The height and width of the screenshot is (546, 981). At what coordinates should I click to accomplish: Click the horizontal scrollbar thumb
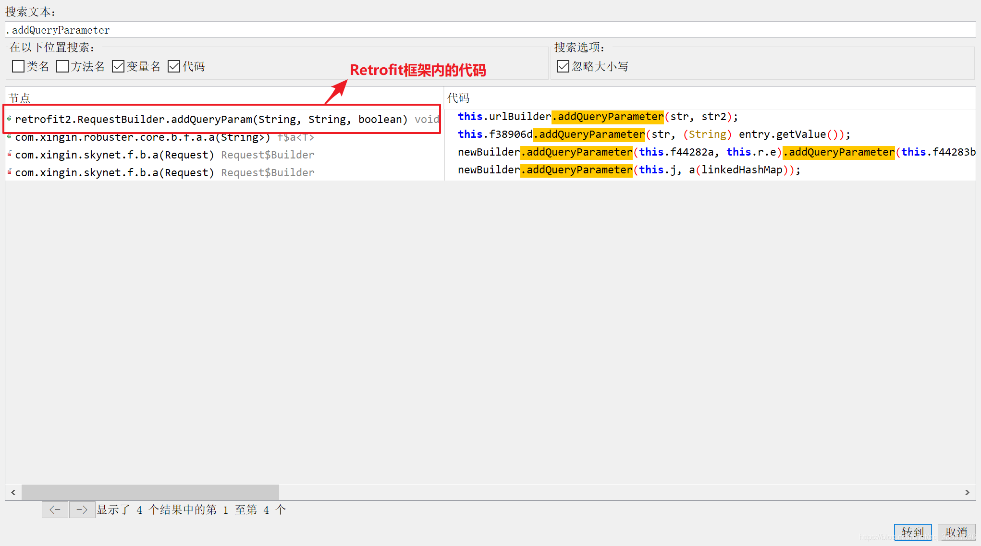coord(150,492)
